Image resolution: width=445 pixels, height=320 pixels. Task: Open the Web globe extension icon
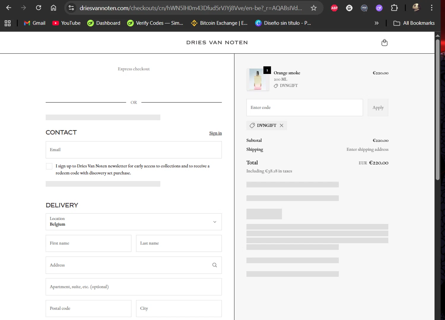(364, 8)
